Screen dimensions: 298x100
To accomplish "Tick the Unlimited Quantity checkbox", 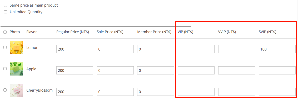I will click(x=6, y=12).
